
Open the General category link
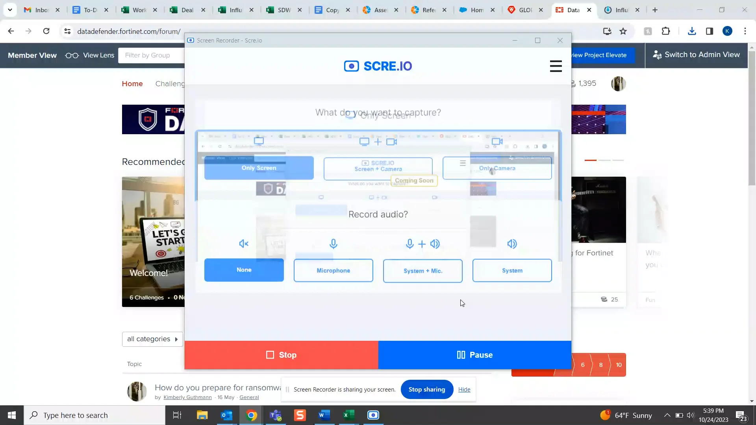249,397
